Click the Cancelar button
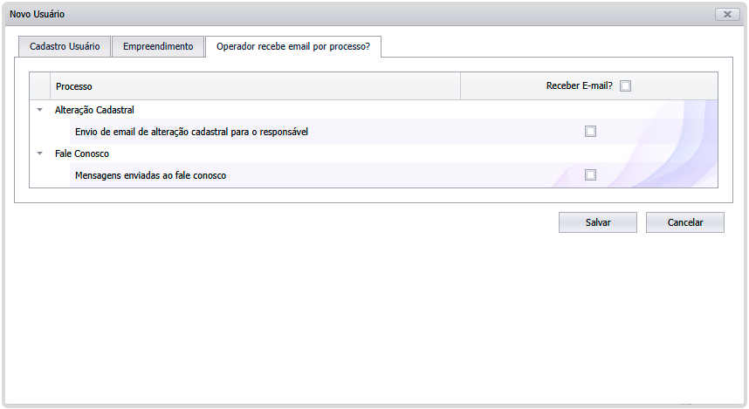The height and width of the screenshot is (409, 749). coord(685,222)
